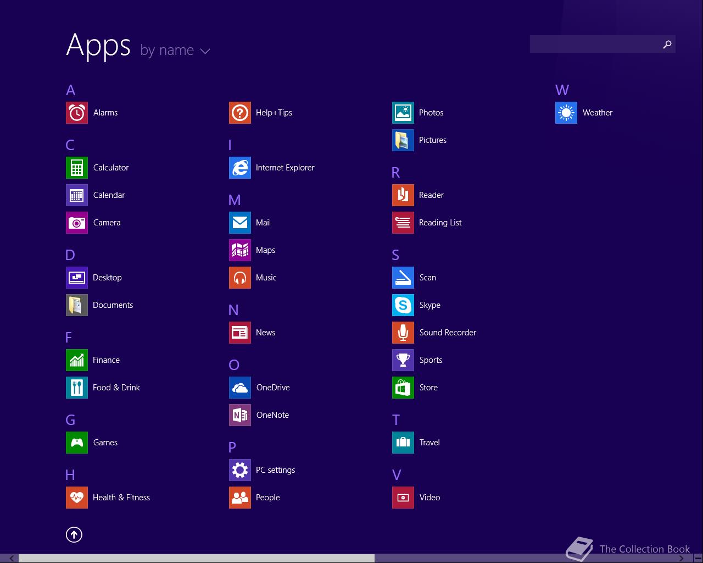Viewport: 703px width, 563px height.
Task: Open the Documents folder icon
Action: 77,305
